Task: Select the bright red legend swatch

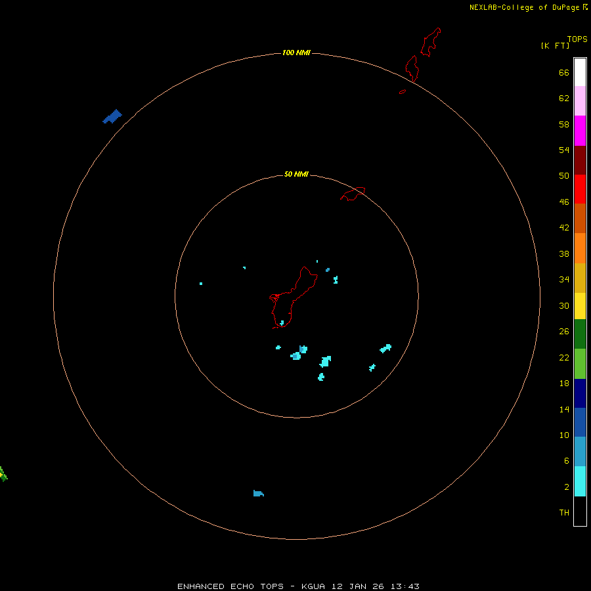Action: (580, 189)
